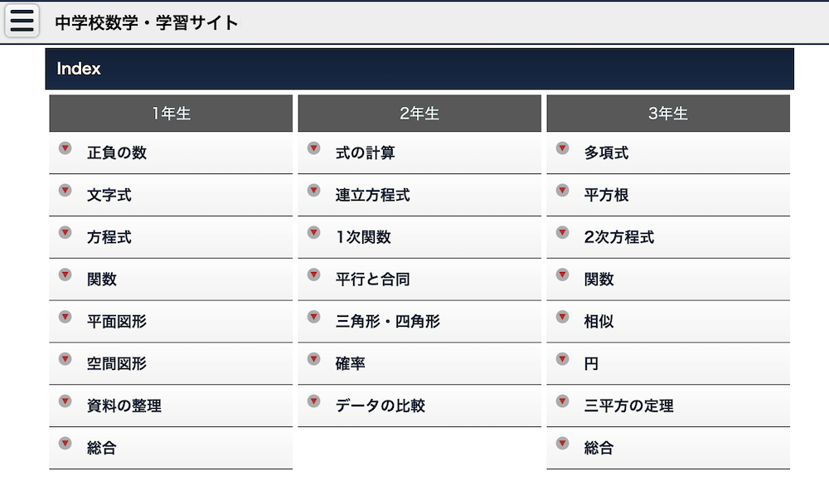Select the 1年生 column header

tap(171, 114)
